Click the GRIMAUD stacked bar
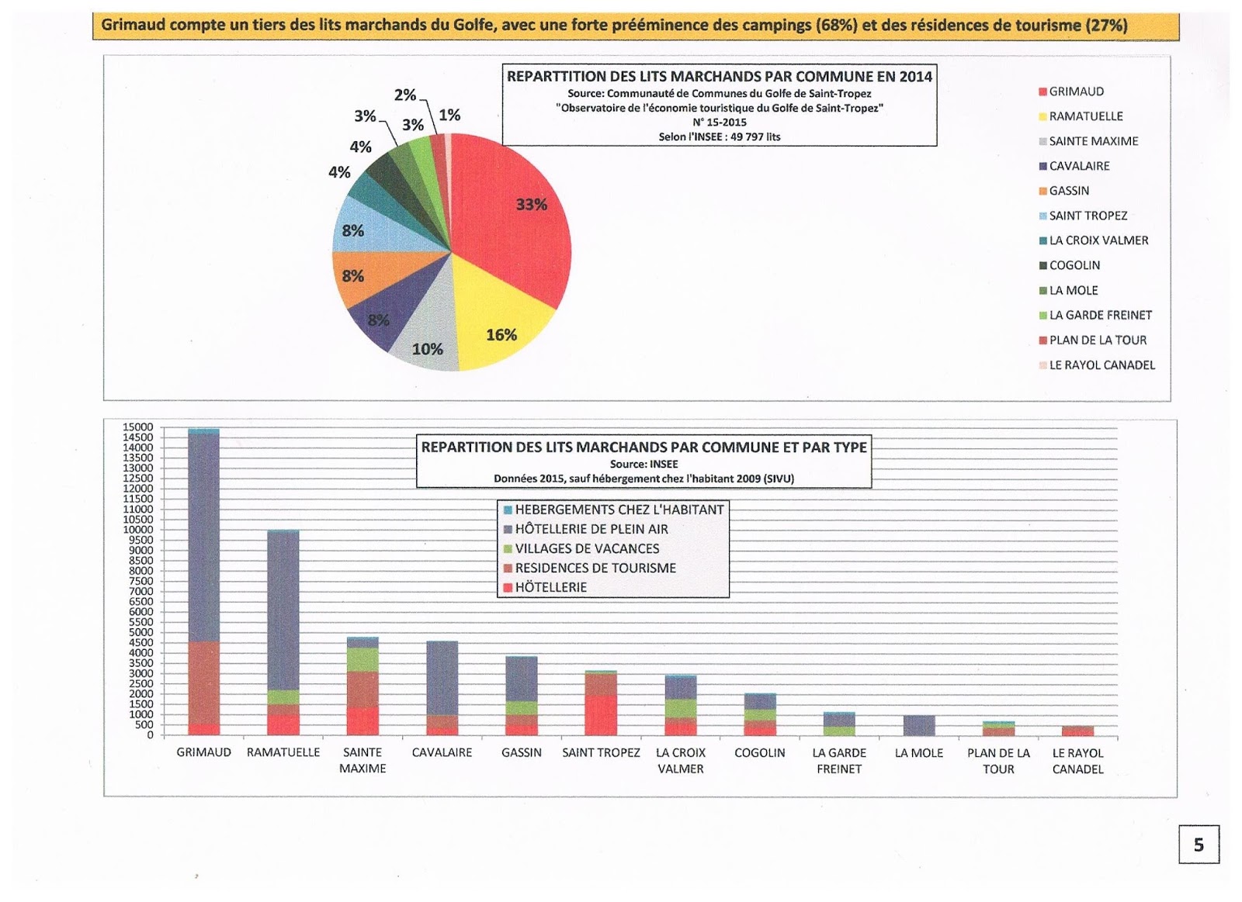Viewport: 1242px width, 902px height. pyautogui.click(x=203, y=582)
